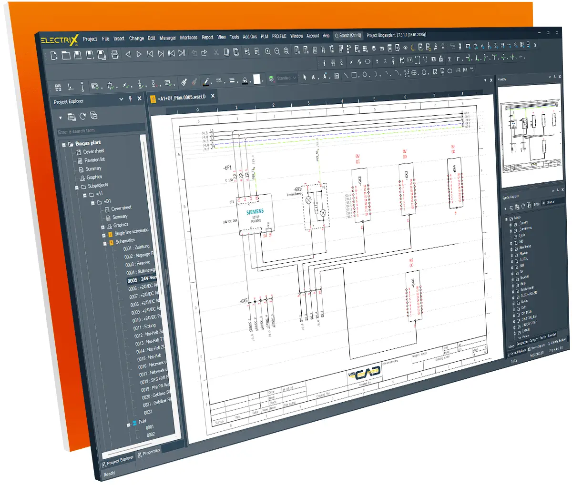Viewport: 572px width, 485px height.
Task: Click the grid layout icon on lower toolbar
Action: pyautogui.click(x=58, y=88)
